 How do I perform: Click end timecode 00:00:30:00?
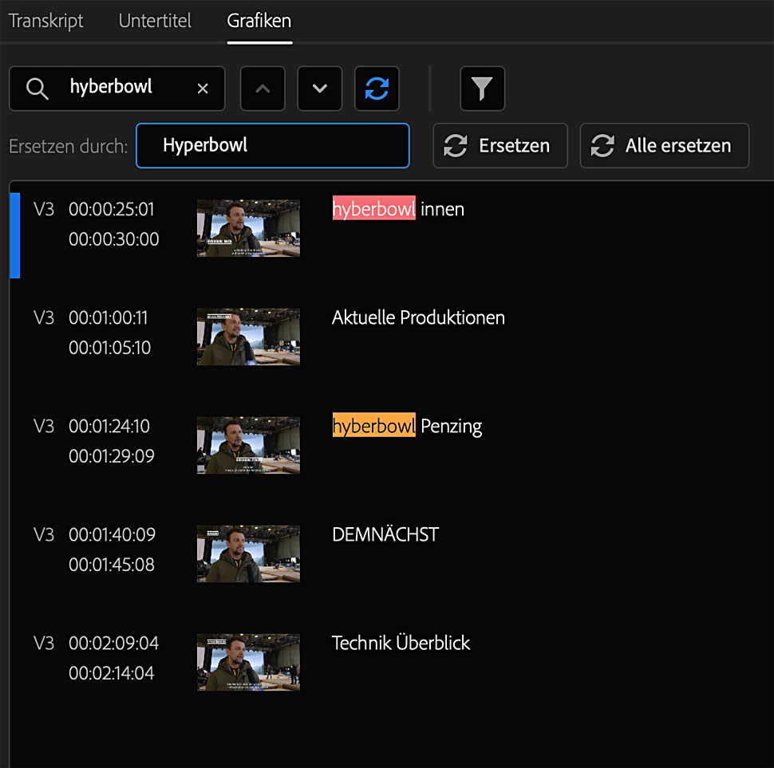(x=113, y=239)
